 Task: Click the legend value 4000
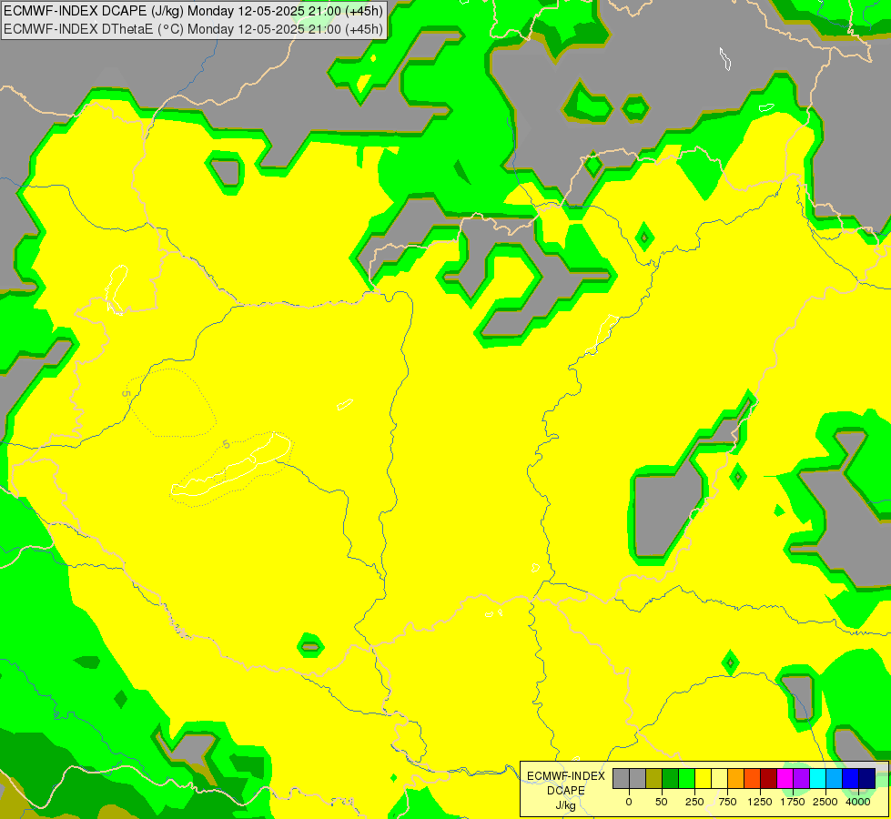pos(858,802)
